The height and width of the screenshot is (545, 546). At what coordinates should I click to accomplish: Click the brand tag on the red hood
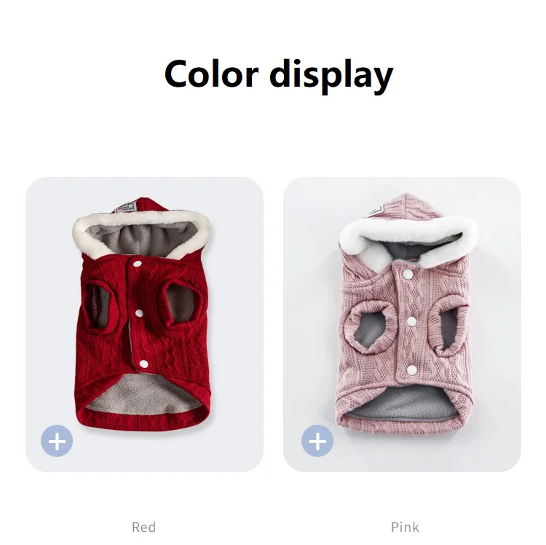click(x=124, y=208)
